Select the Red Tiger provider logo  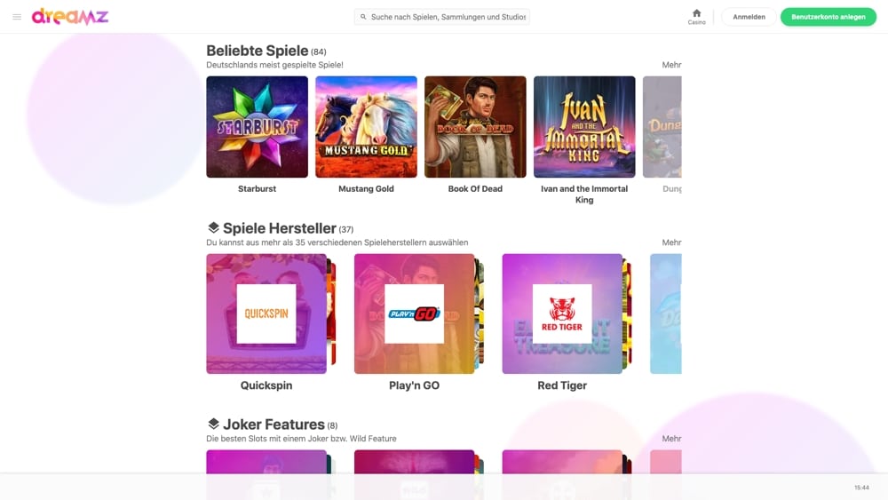(562, 313)
